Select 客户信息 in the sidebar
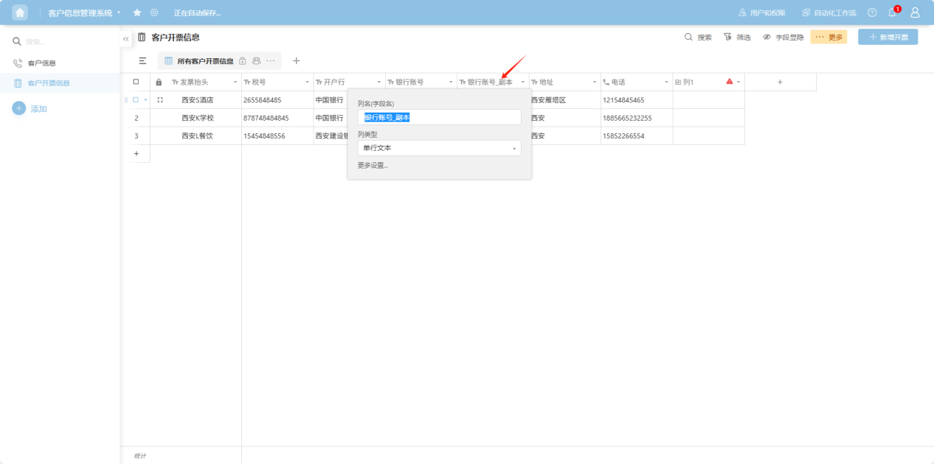934x464 pixels. click(x=41, y=63)
